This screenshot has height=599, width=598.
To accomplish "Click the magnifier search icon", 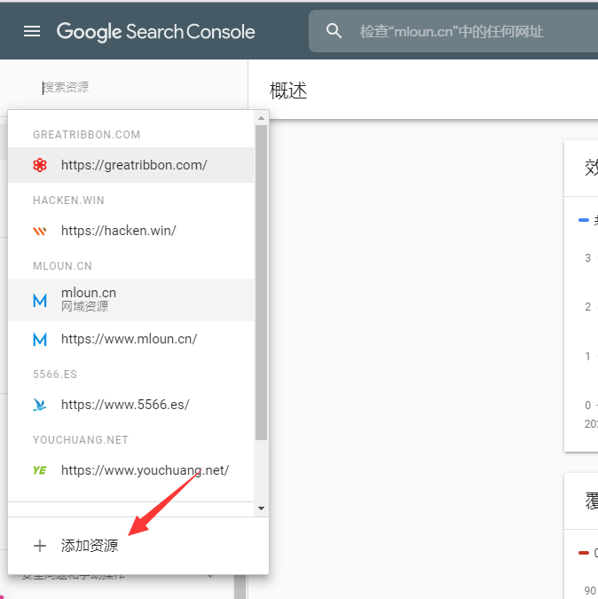I will (x=334, y=31).
